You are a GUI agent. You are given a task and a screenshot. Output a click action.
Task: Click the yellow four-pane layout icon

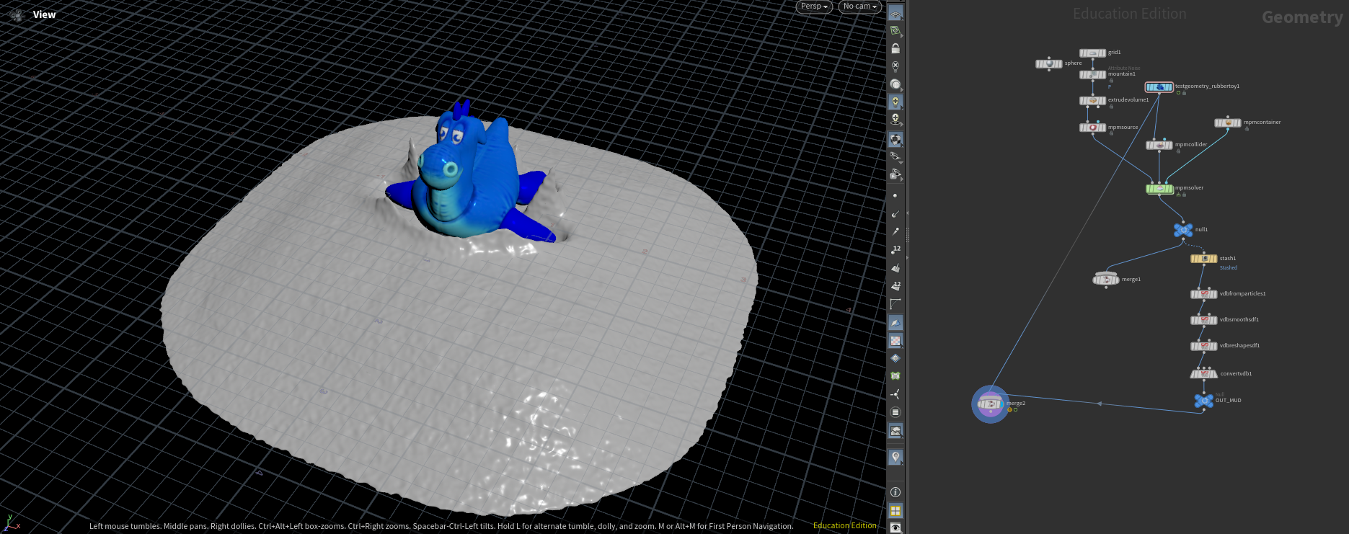[895, 511]
